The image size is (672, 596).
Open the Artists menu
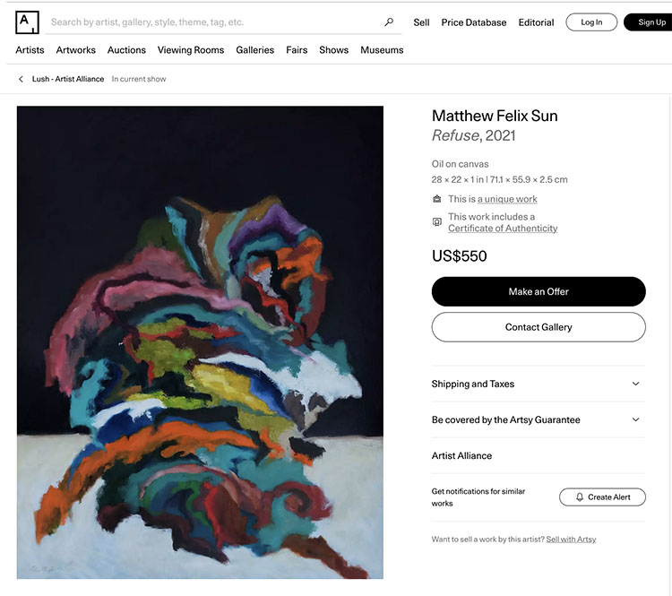tap(30, 50)
